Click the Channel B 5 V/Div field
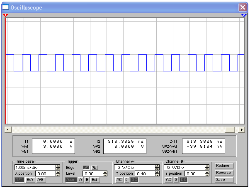 point(184,167)
